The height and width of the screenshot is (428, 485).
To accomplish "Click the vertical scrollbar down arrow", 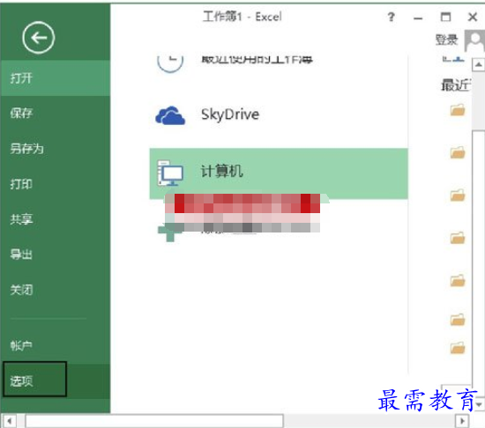I will click(480, 404).
